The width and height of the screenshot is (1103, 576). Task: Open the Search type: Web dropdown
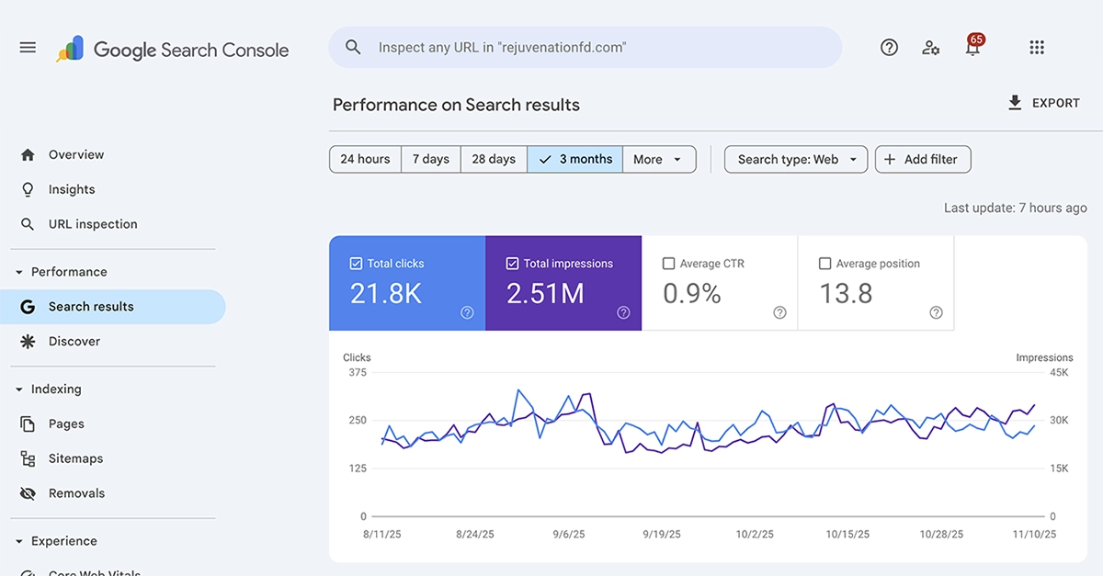click(x=795, y=159)
